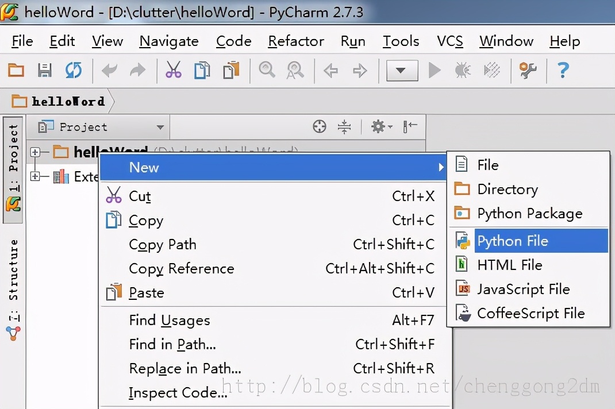The height and width of the screenshot is (409, 615).
Task: Click the Paste icon on the toolbar
Action: coord(232,70)
